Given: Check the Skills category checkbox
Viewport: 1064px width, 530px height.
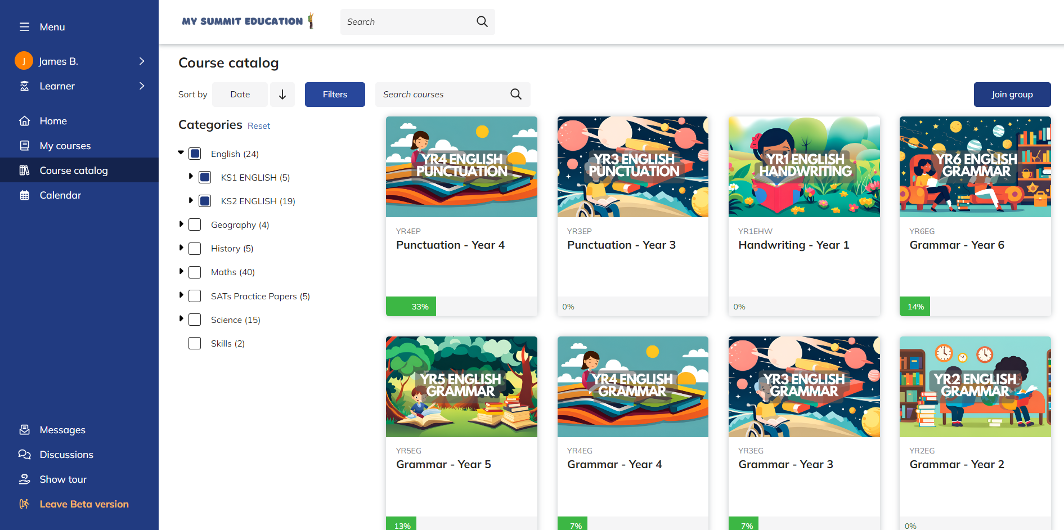Looking at the screenshot, I should pyautogui.click(x=195, y=343).
